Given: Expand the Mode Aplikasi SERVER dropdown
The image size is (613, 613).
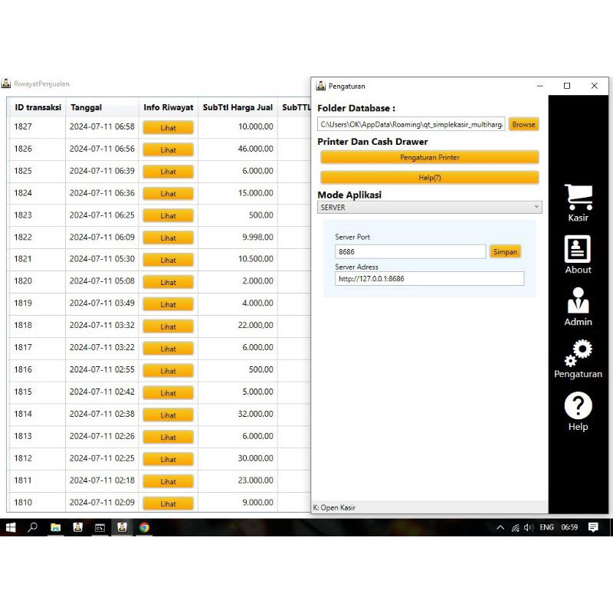Looking at the screenshot, I should pos(429,208).
